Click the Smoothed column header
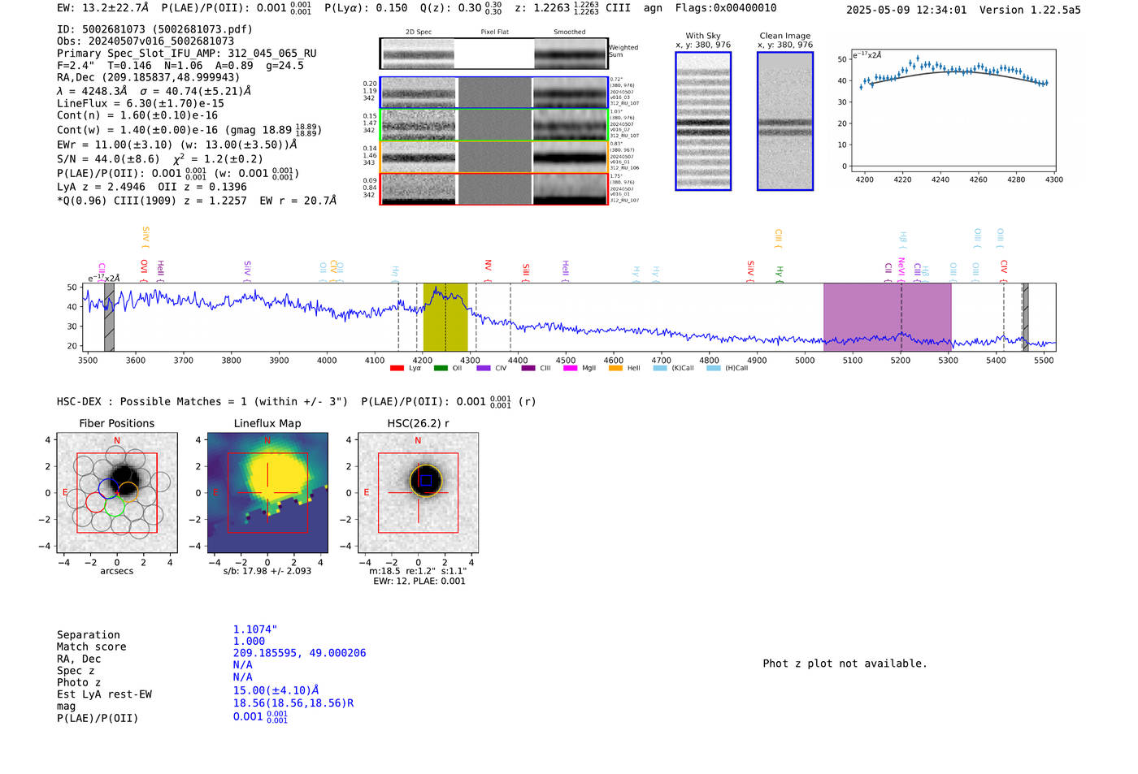Viewport: 1138px width, 774px height. (x=570, y=32)
